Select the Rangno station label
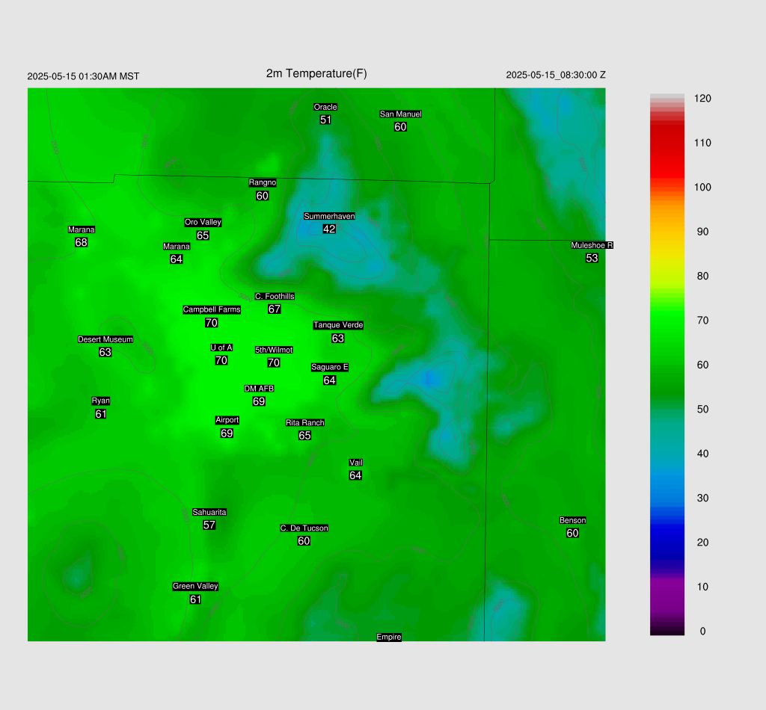The height and width of the screenshot is (710, 766). [x=263, y=183]
